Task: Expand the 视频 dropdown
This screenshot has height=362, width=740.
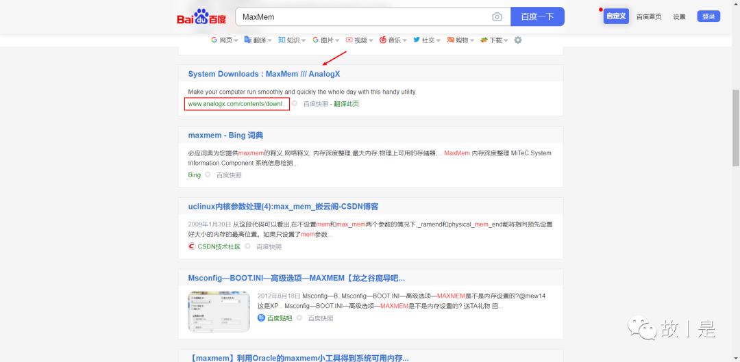Action: [371, 40]
